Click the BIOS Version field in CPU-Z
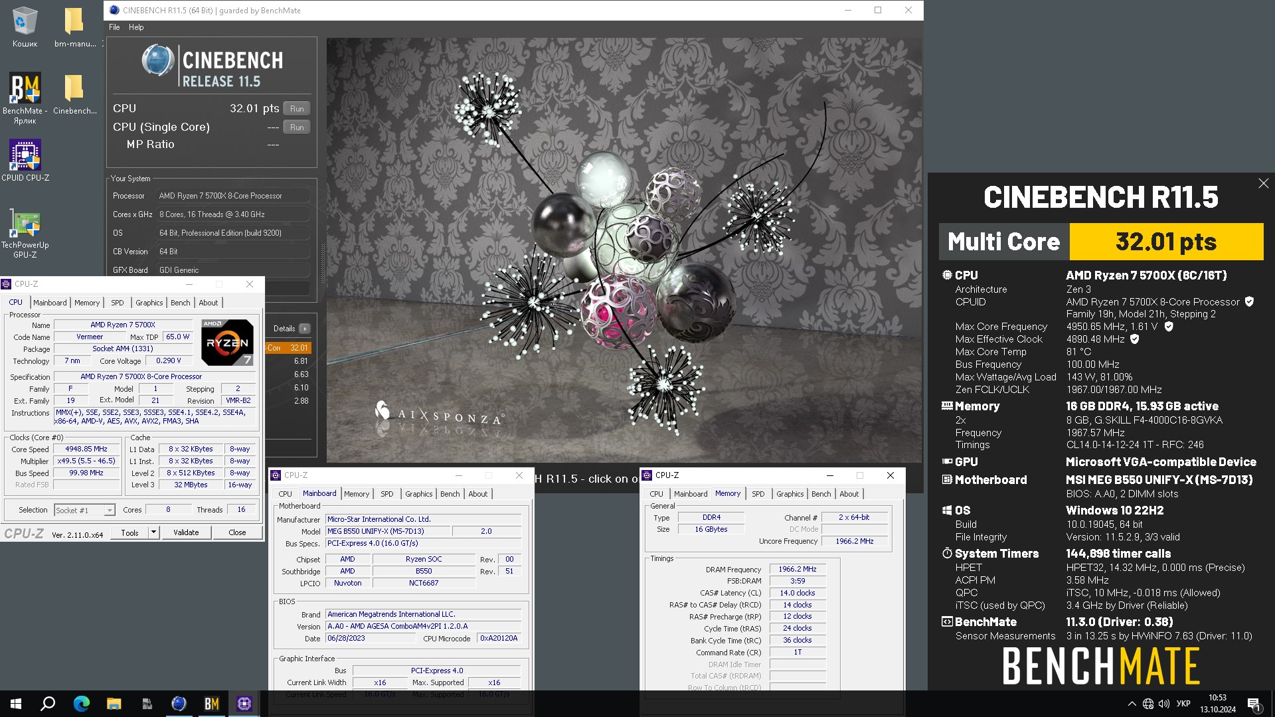This screenshot has width=1275, height=717. coord(423,627)
